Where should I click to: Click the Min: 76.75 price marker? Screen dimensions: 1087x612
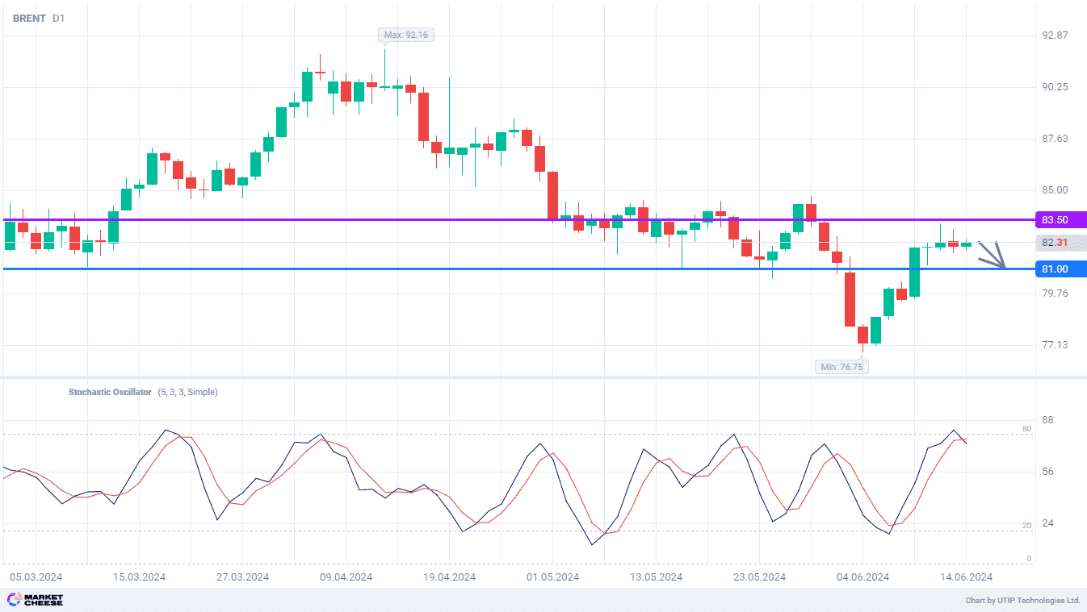pyautogui.click(x=842, y=367)
